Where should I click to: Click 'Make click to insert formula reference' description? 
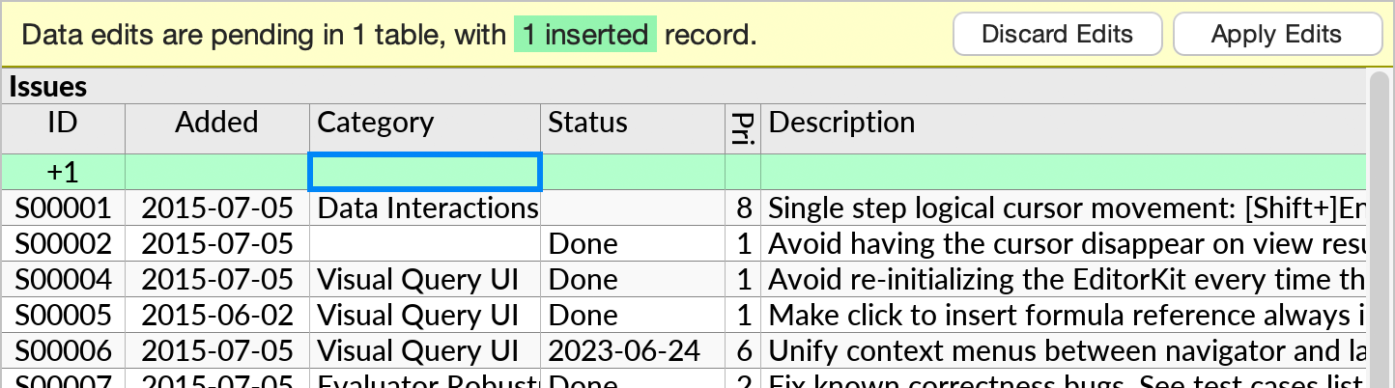click(1063, 316)
